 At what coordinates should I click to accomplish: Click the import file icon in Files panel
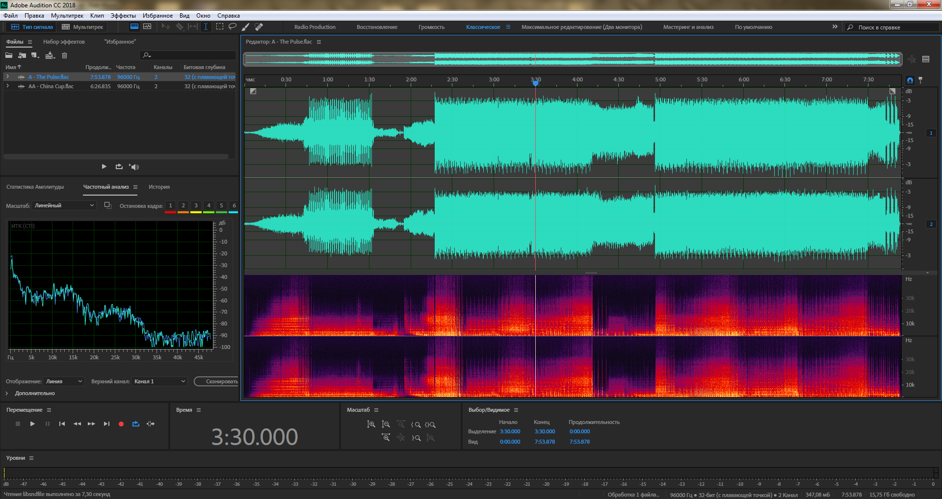tap(22, 55)
